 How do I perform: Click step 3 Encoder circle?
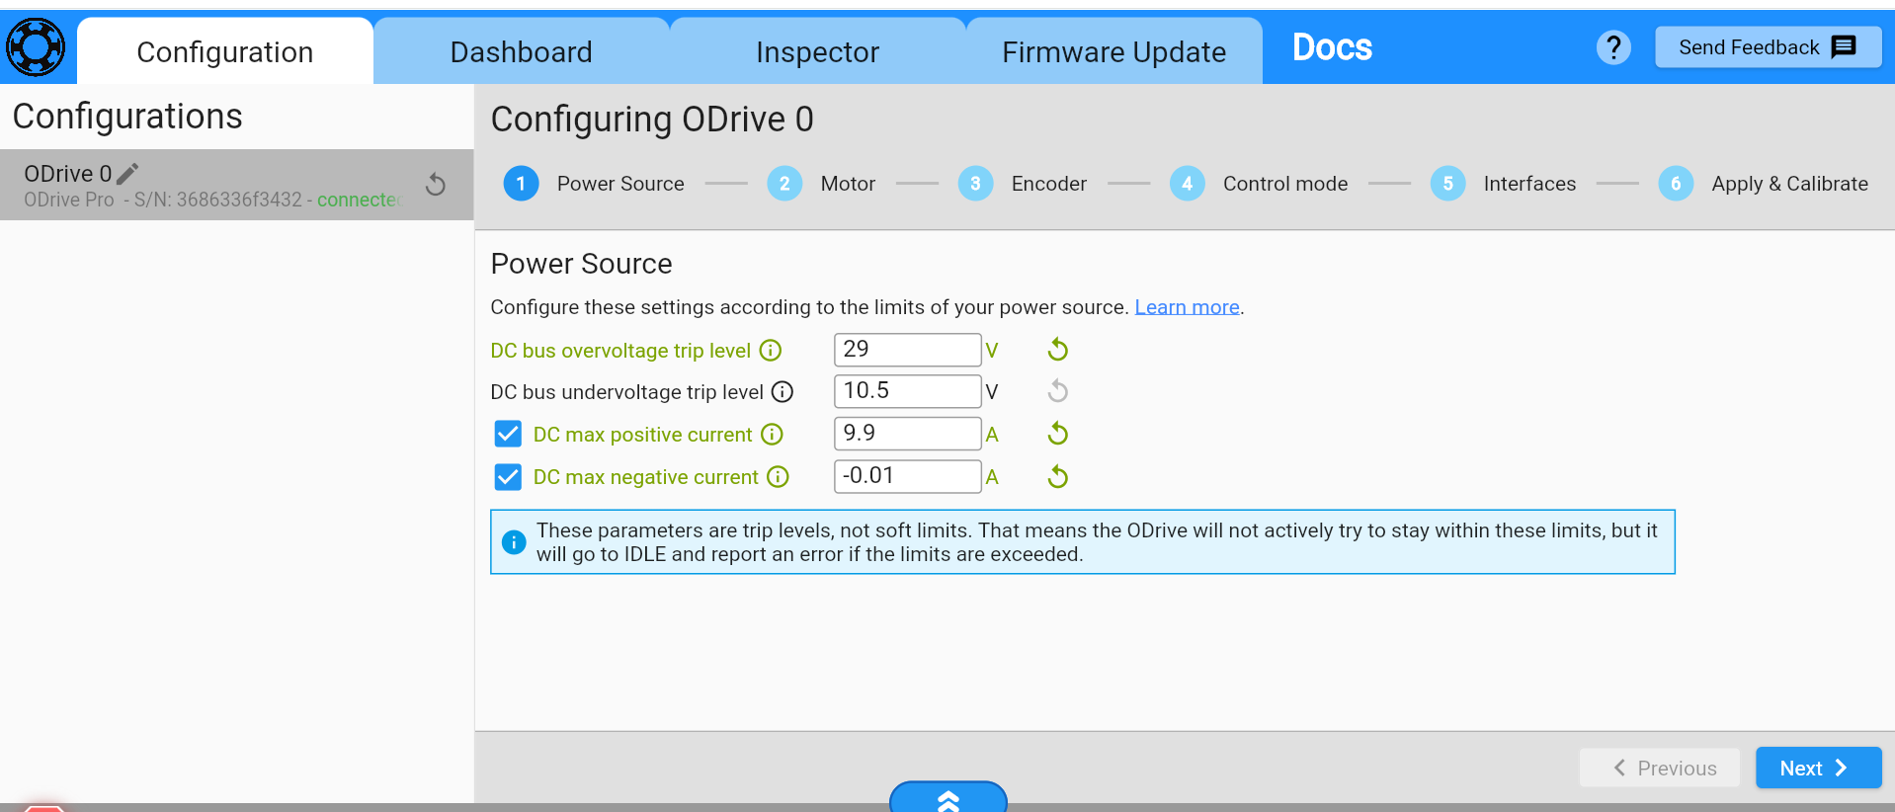tap(975, 184)
